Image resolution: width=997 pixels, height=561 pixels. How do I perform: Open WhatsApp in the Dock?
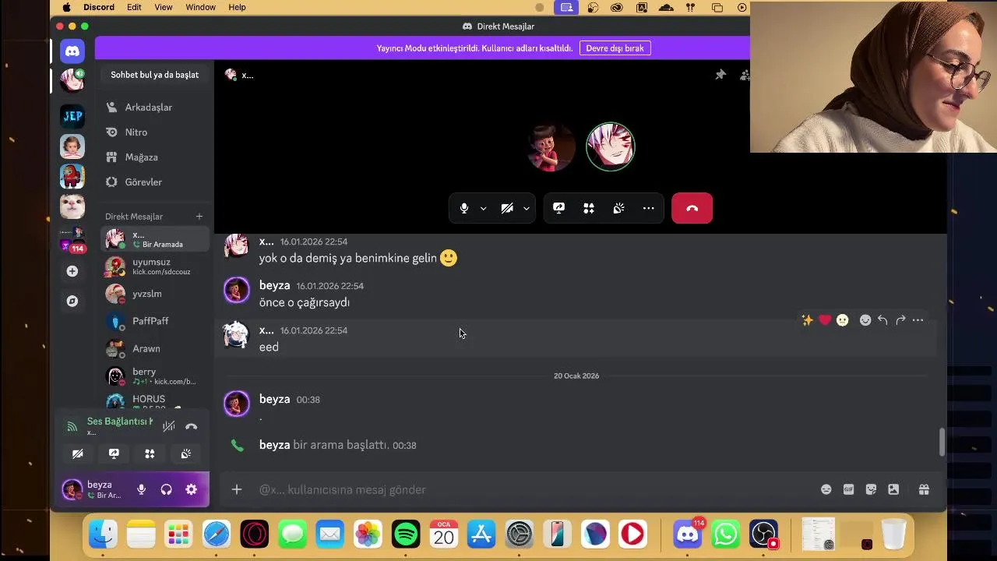(725, 535)
